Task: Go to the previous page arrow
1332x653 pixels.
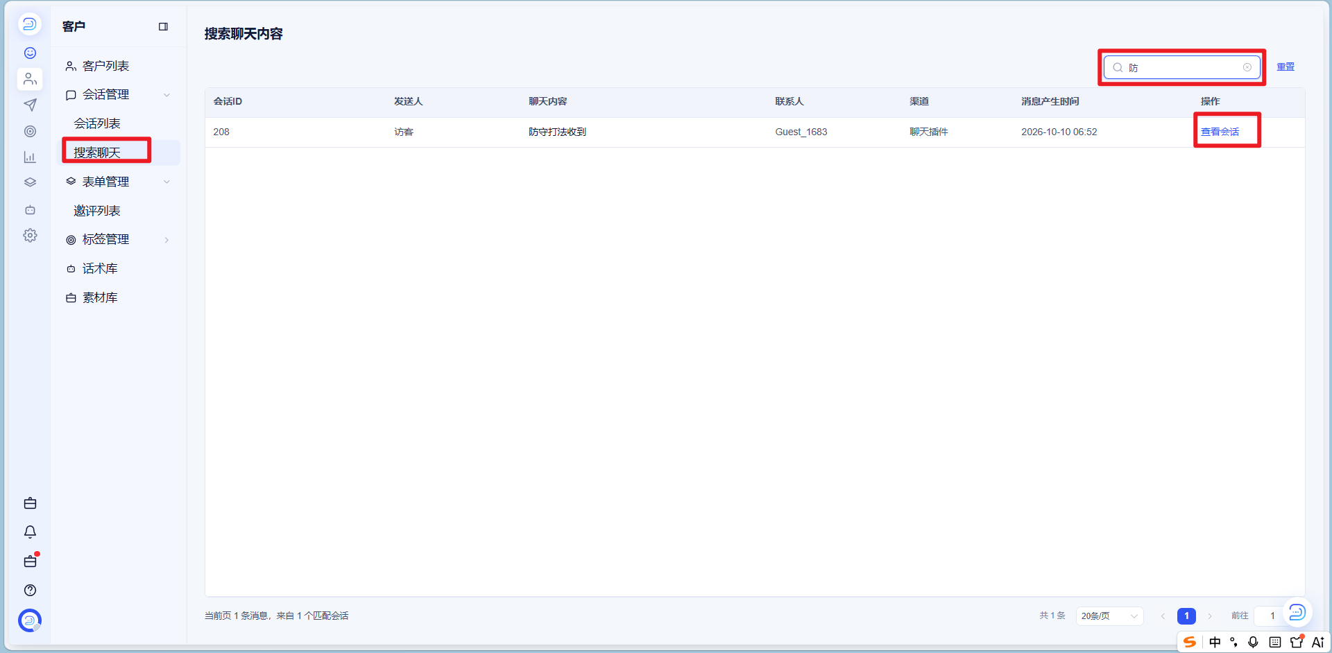Action: [x=1163, y=616]
